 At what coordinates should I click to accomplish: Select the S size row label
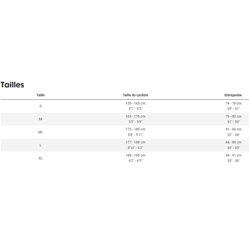(x=40, y=106)
